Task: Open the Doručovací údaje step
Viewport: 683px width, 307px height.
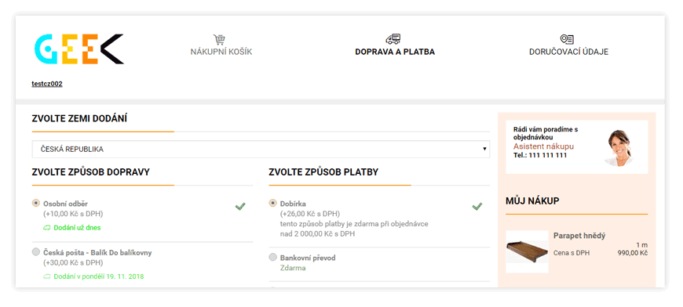Action: pyautogui.click(x=568, y=52)
